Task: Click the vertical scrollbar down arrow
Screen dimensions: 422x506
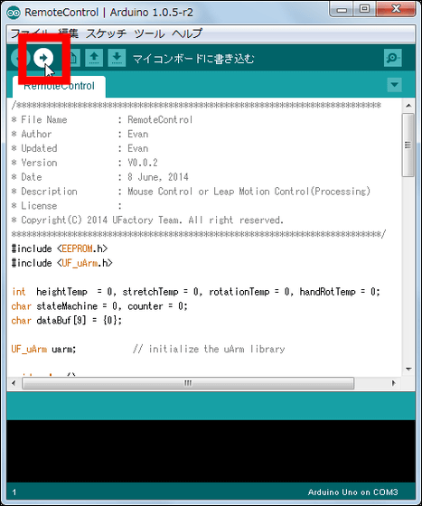Action: pyautogui.click(x=408, y=369)
